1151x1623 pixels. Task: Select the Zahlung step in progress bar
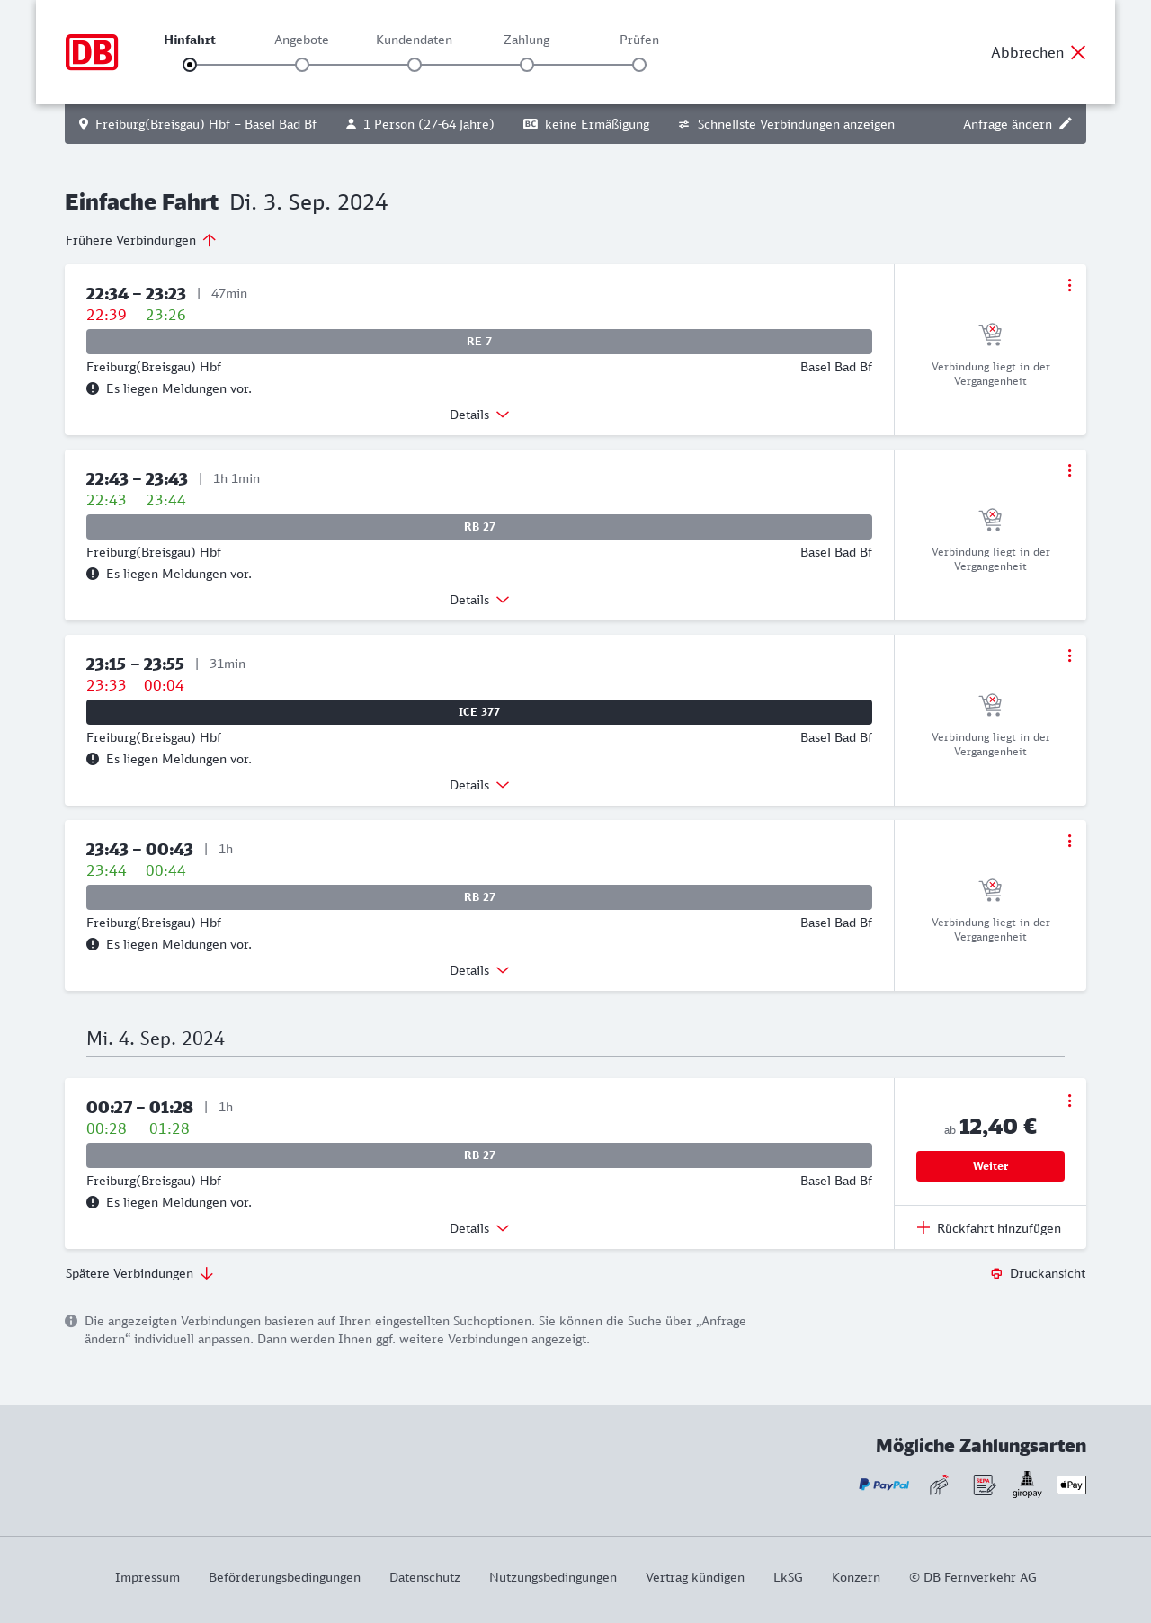[x=527, y=65]
